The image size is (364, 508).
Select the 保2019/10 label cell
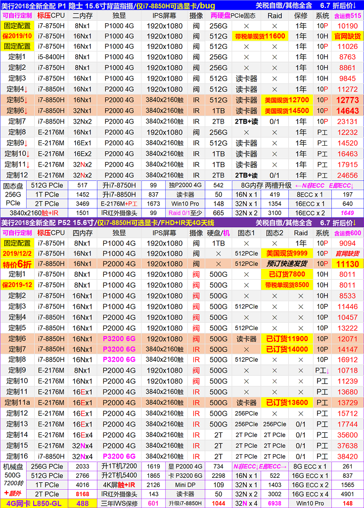point(17,36)
